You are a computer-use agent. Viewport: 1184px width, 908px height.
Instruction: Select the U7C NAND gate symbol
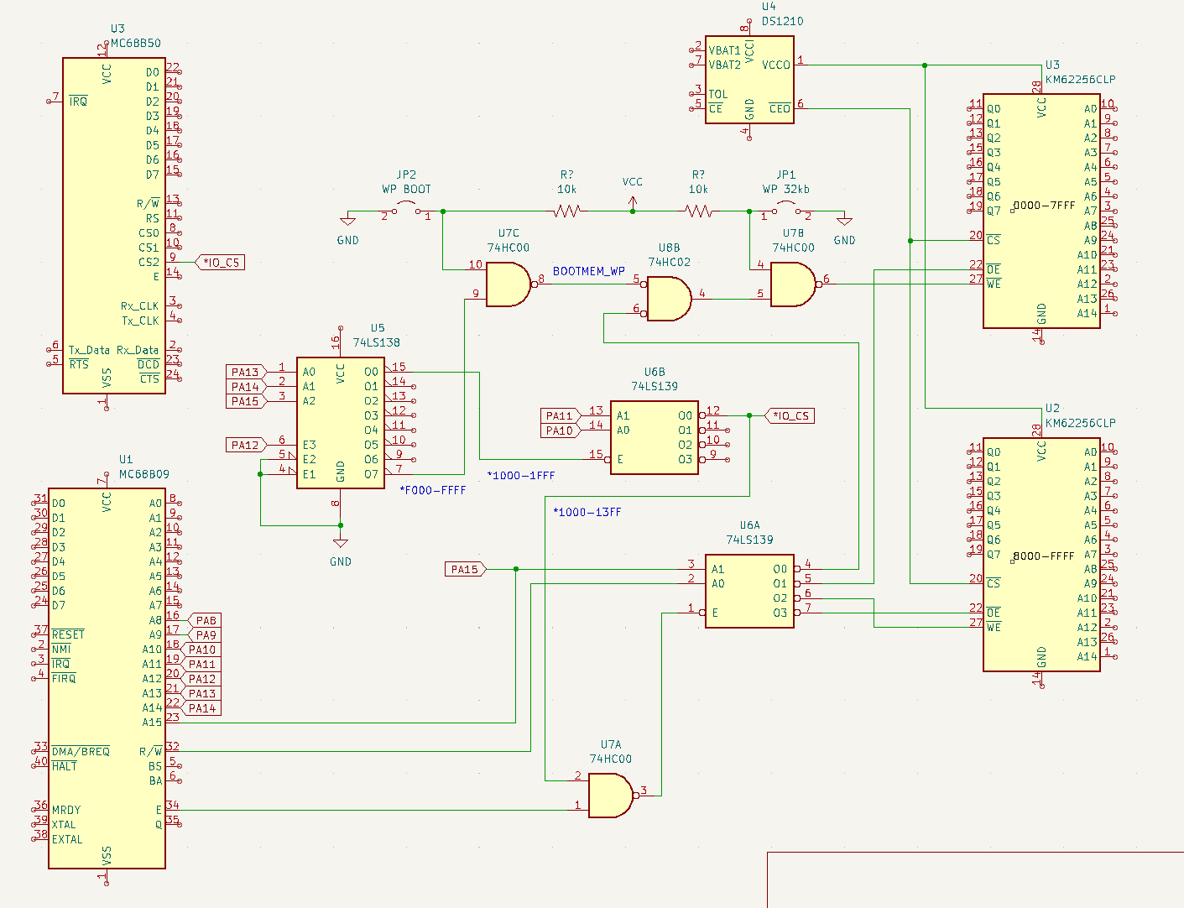(x=509, y=284)
